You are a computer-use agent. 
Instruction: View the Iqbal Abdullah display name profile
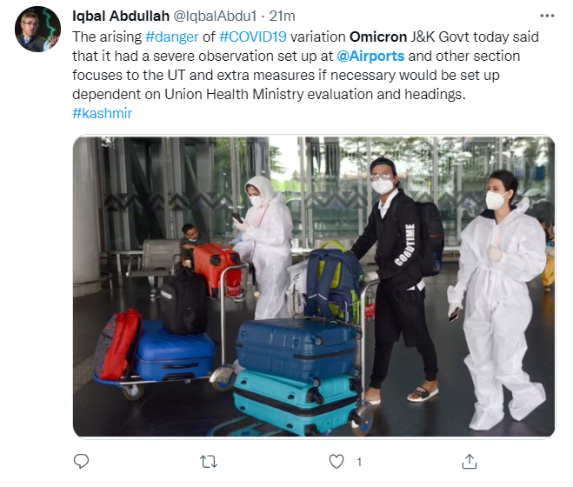pos(121,16)
